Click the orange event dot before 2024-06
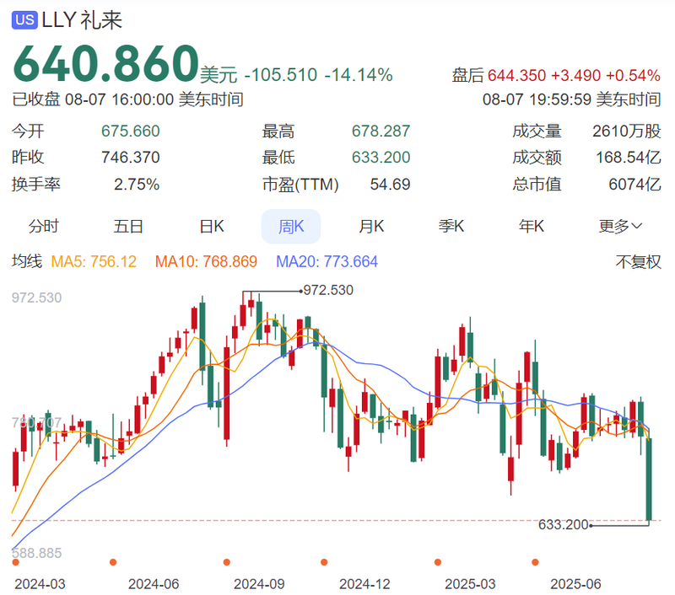This screenshot has width=675, height=595. pos(113,562)
